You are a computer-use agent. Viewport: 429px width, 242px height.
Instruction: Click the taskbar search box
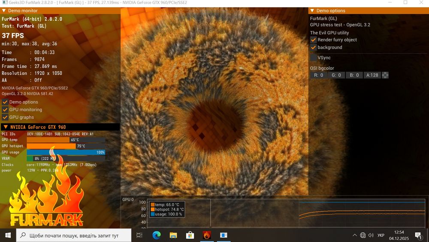tap(74, 235)
